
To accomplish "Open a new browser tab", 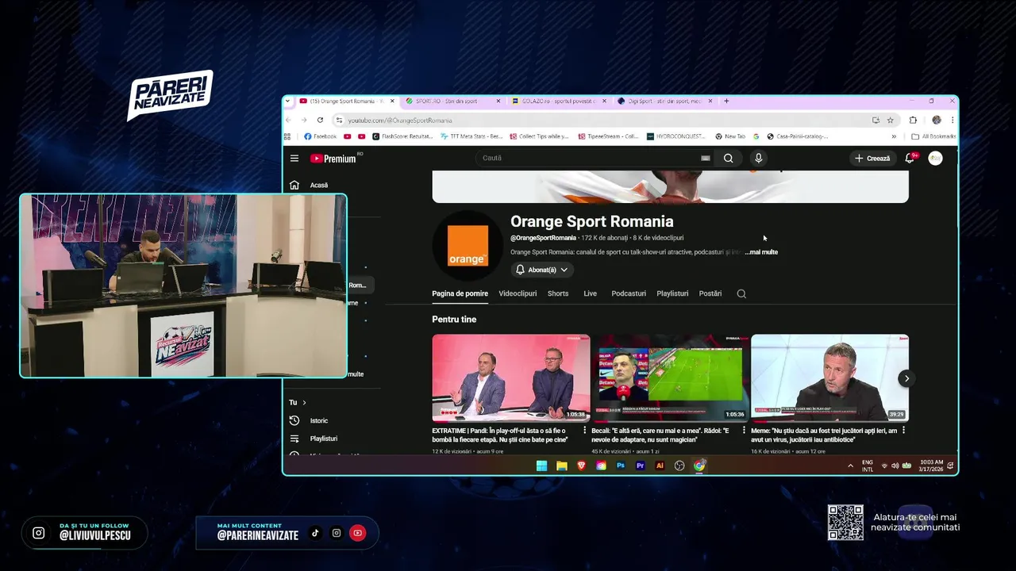I will tap(726, 102).
